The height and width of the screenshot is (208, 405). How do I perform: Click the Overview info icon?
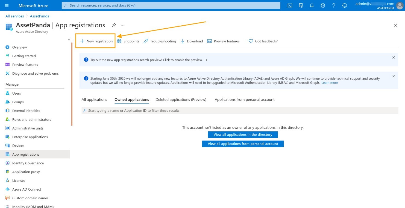point(7,47)
